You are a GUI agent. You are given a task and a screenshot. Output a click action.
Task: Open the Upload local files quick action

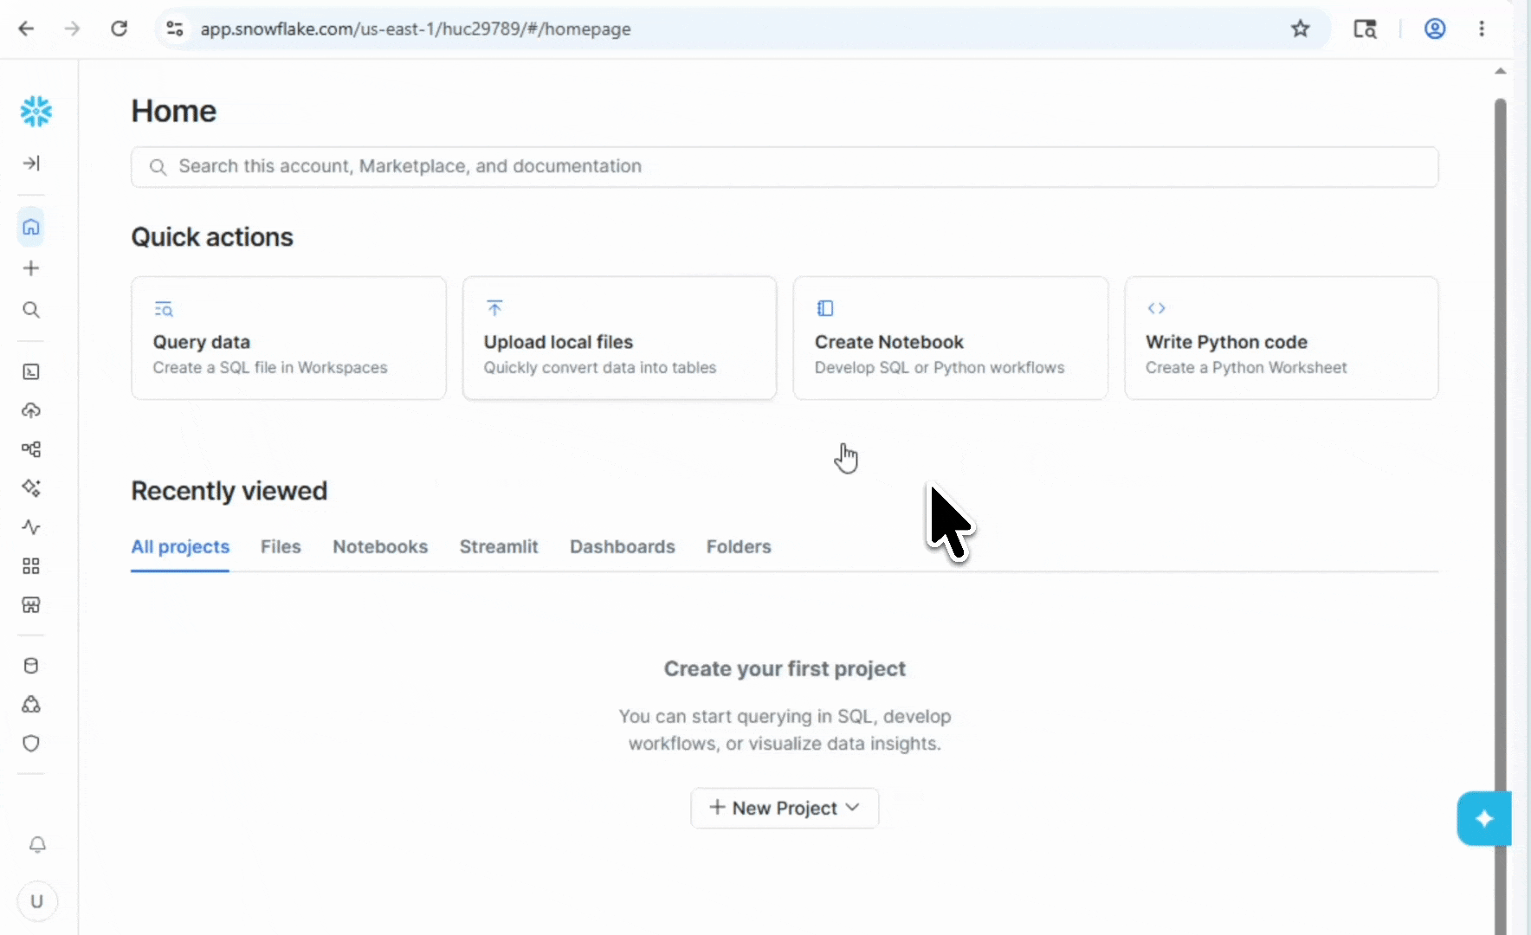point(619,339)
